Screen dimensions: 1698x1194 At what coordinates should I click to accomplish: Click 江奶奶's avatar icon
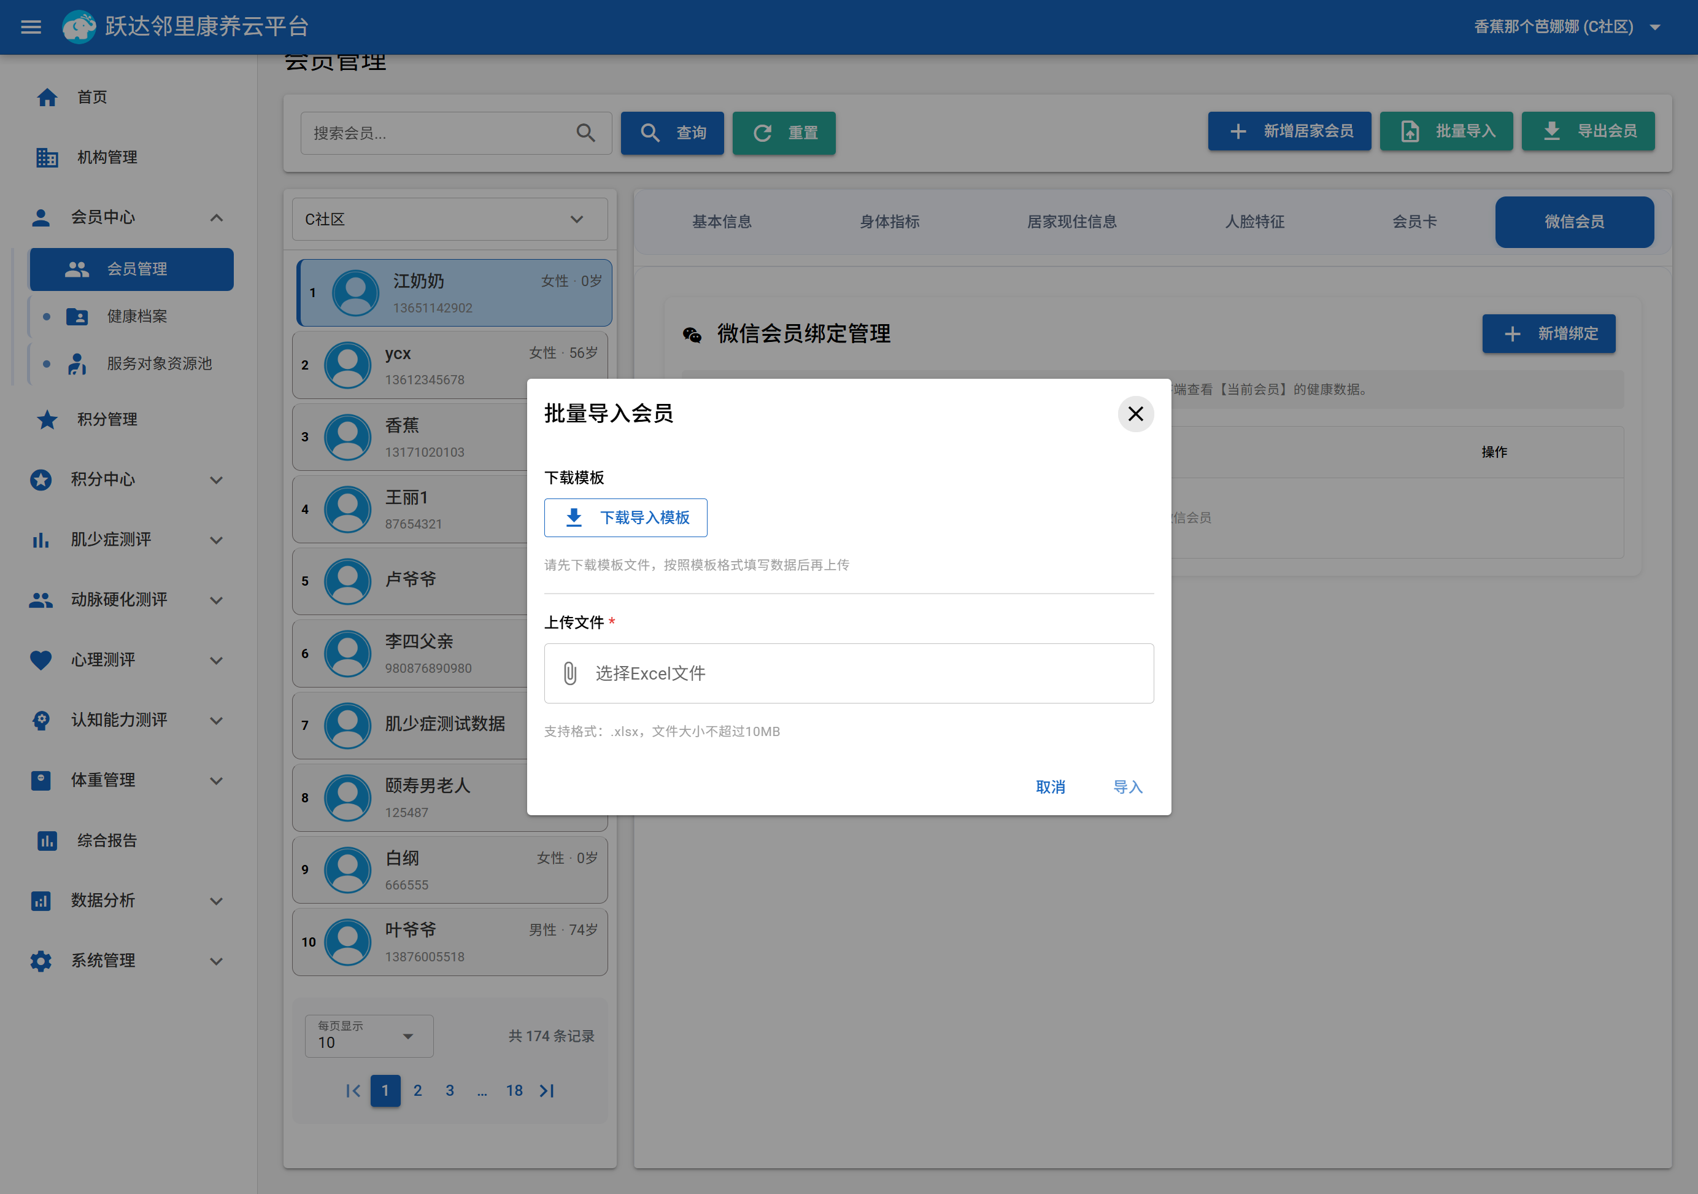[356, 293]
